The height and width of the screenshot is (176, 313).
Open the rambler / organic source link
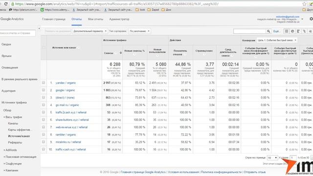66,135
